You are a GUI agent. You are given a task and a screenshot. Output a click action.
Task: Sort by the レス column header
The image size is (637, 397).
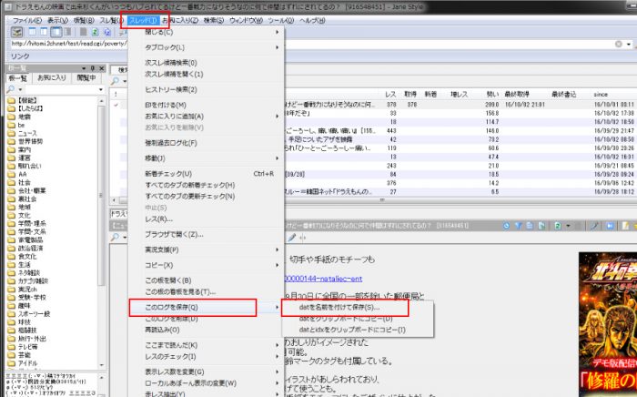(x=390, y=95)
